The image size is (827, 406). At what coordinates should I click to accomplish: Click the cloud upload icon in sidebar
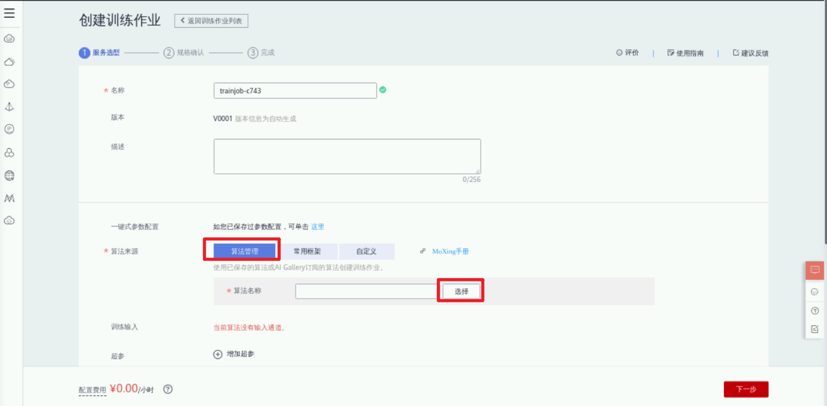coord(9,220)
